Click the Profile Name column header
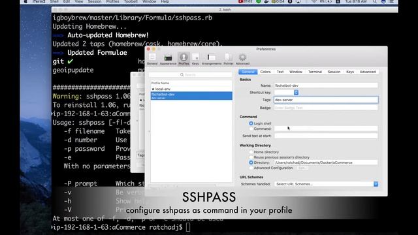 coord(191,83)
